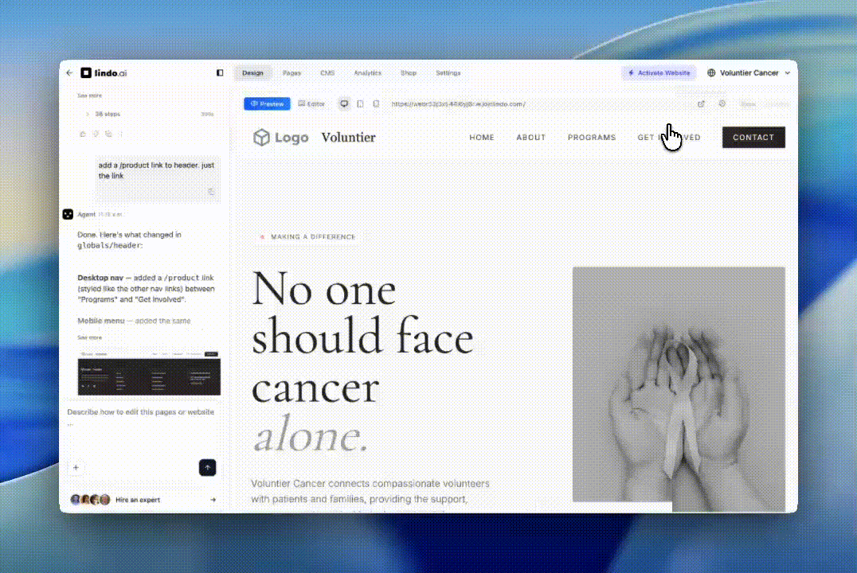Select the desktop viewport icon
Viewport: 857px width, 573px height.
point(344,103)
